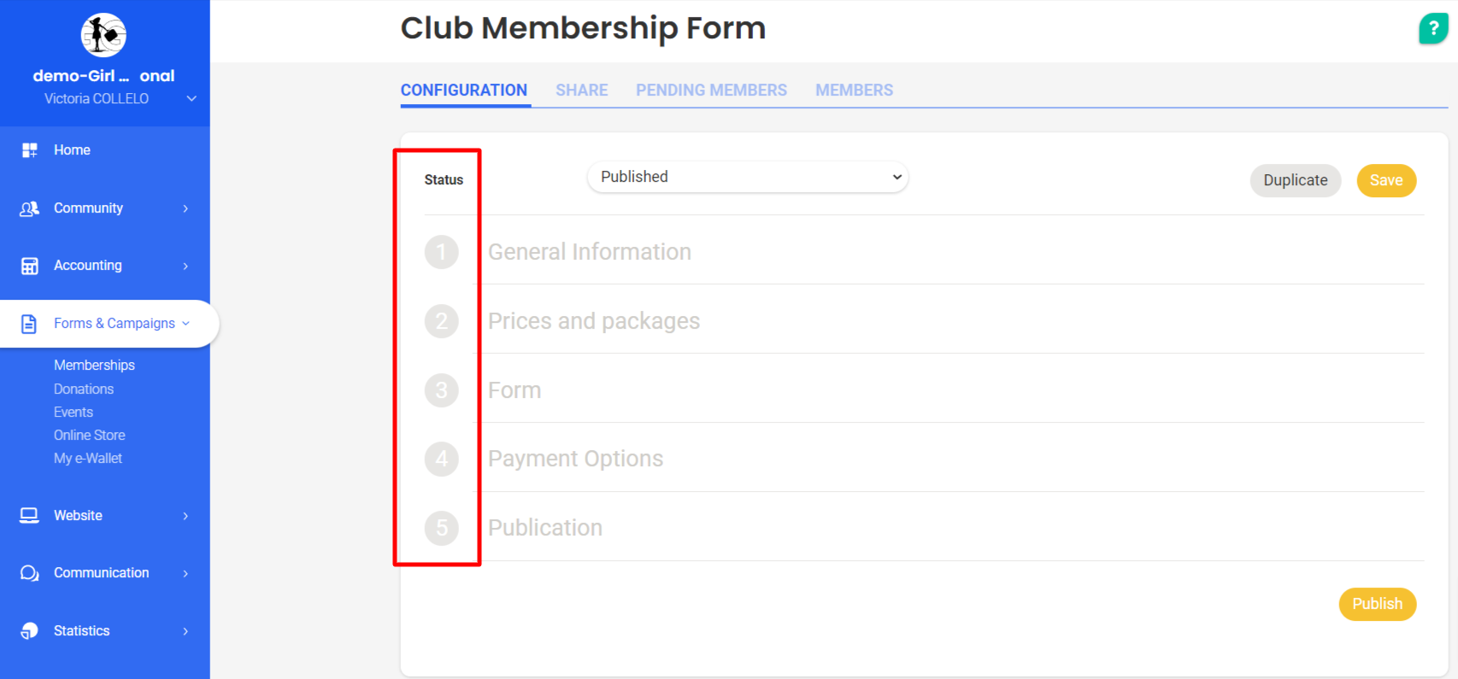Click the Home grid icon in sidebar

click(30, 150)
